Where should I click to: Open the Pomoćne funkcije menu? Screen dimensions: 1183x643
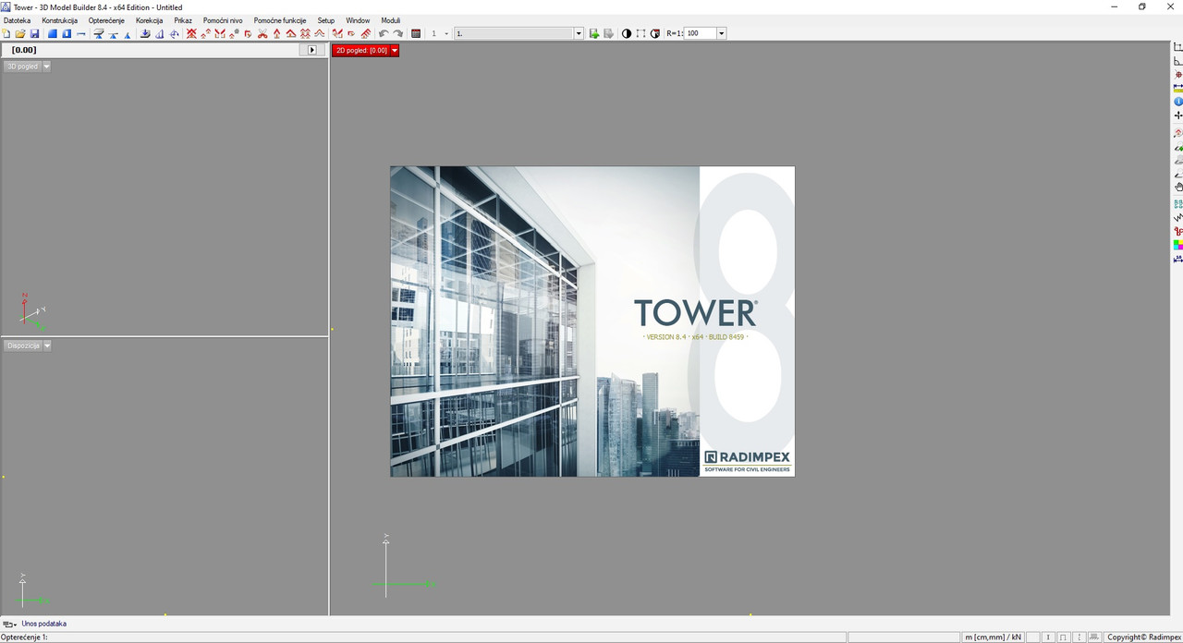[280, 20]
